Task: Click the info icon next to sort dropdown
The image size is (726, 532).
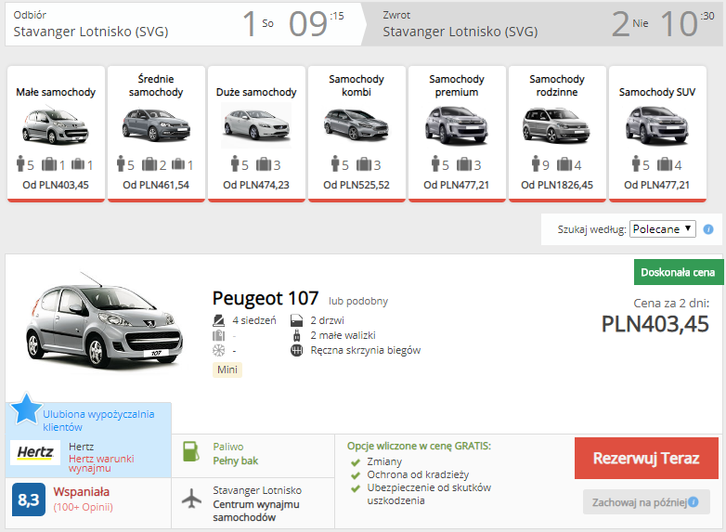Action: tap(708, 229)
